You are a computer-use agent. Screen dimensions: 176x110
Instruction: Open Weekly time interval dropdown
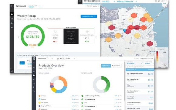click(35, 7)
